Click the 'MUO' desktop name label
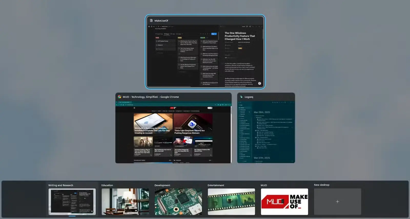Screen dimensions: 410x219 (x=264, y=185)
